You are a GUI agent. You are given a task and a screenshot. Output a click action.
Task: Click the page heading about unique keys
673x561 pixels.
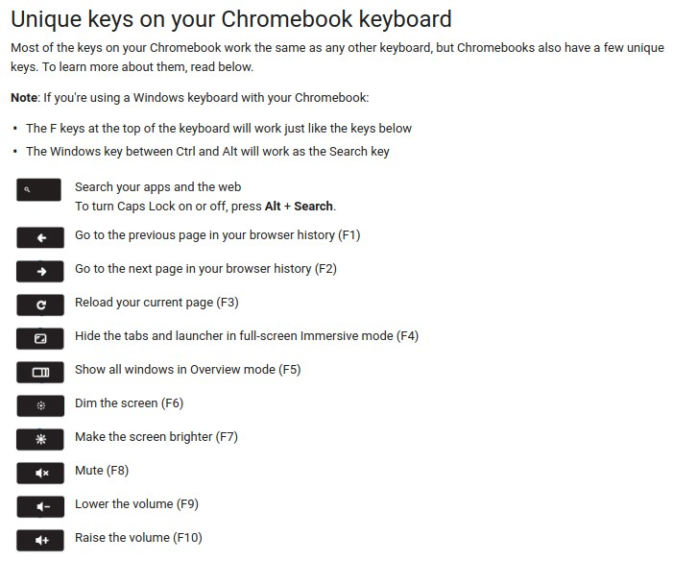(231, 19)
